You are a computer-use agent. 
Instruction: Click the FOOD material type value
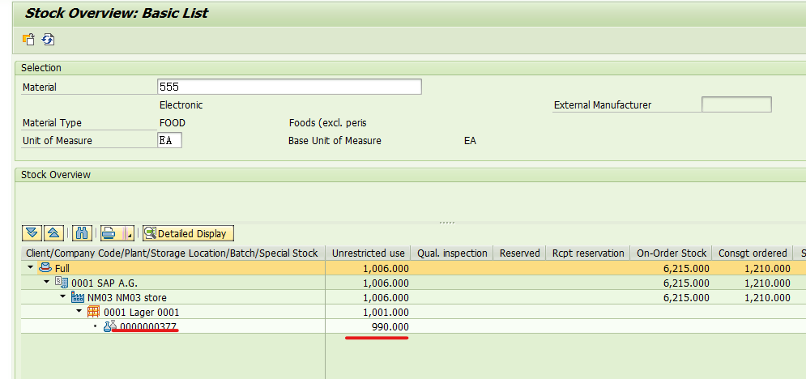click(x=173, y=123)
